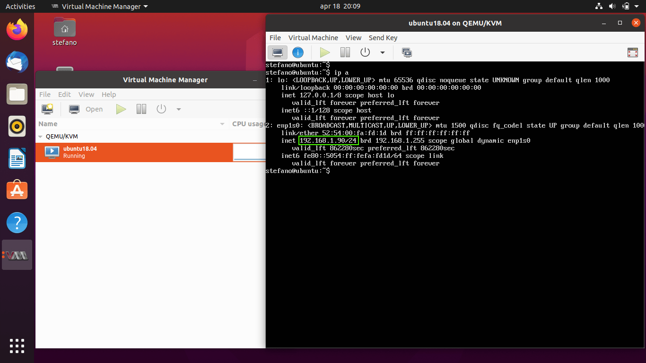The width and height of the screenshot is (646, 363).
Task: Open Thunderbird mail from the dock
Action: (x=17, y=62)
